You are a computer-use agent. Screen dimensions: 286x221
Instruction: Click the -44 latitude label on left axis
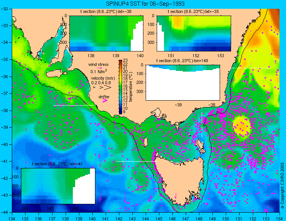coord(5,212)
